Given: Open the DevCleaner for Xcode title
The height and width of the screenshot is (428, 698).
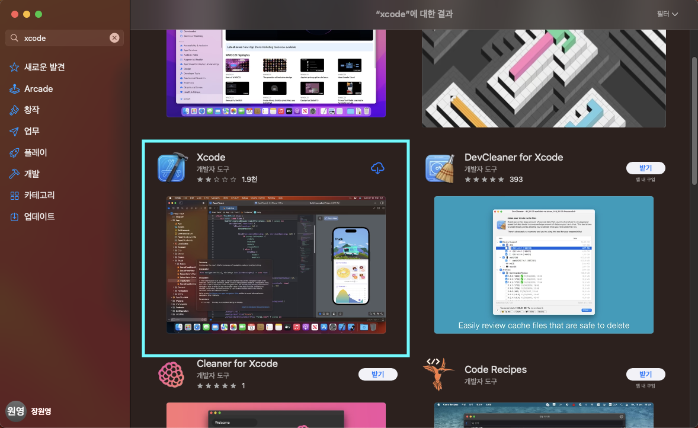Looking at the screenshot, I should pos(514,157).
